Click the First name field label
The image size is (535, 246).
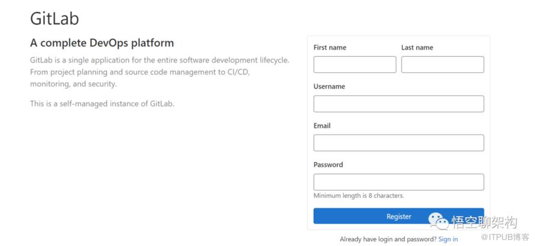[x=330, y=48]
